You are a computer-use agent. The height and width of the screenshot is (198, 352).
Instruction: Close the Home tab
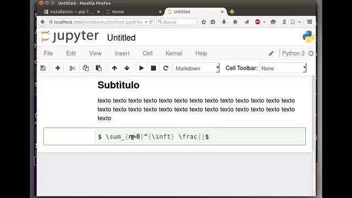click(160, 12)
